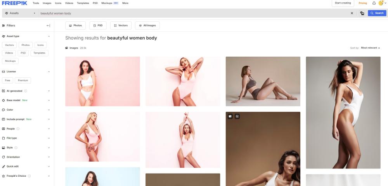
Task: Open the Sort by Most relevant dropdown
Action: (370, 48)
